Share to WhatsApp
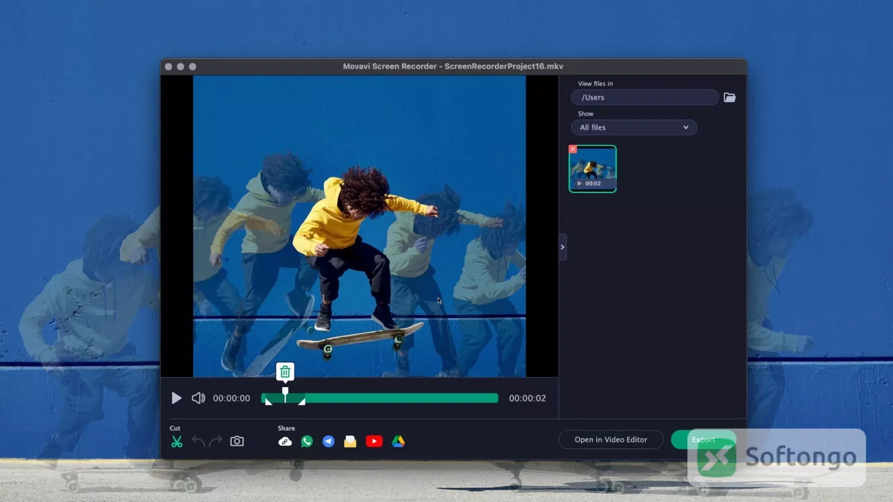This screenshot has width=893, height=502. click(307, 442)
